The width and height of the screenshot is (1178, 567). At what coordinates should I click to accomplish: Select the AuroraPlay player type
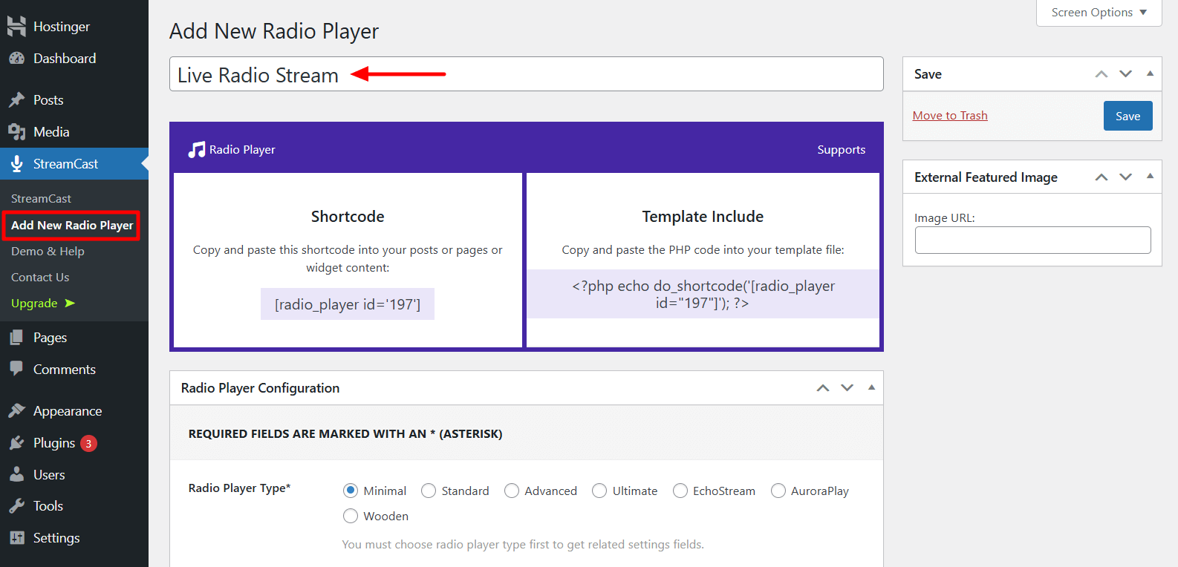click(x=778, y=491)
